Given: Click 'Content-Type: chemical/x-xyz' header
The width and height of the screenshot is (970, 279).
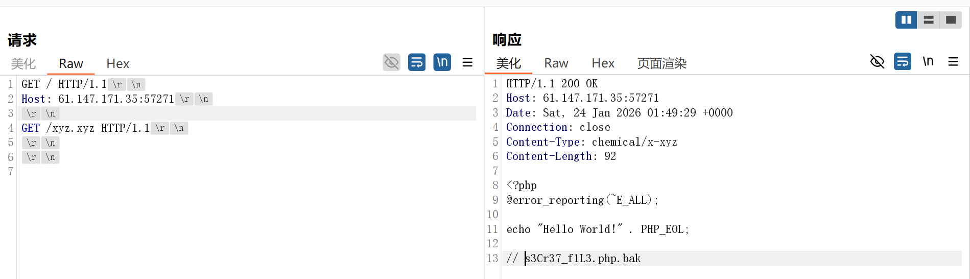Looking at the screenshot, I should click(592, 142).
